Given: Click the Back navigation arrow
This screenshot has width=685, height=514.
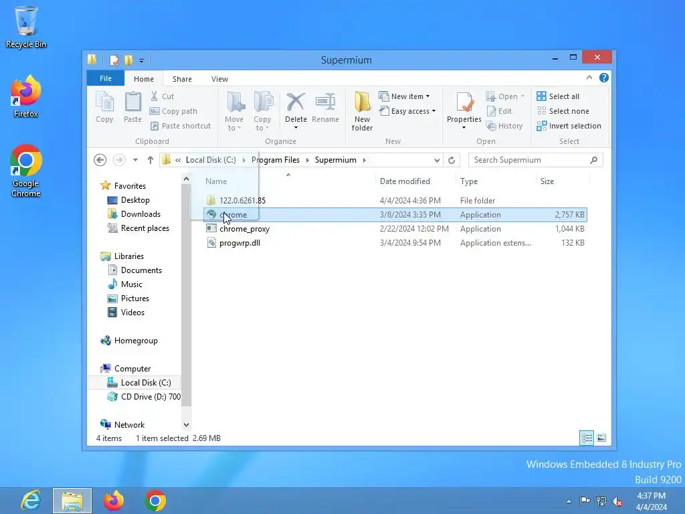Looking at the screenshot, I should click(100, 160).
